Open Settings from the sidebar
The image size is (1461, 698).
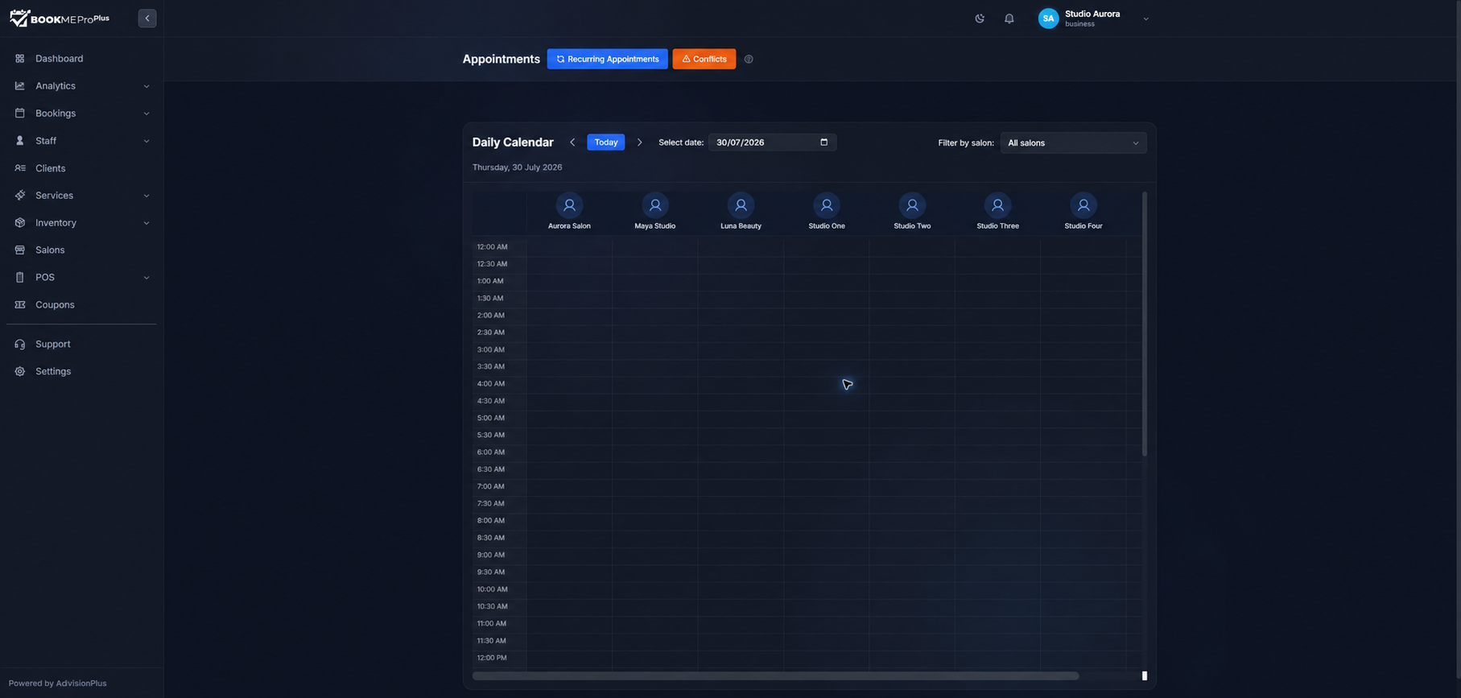[81, 372]
